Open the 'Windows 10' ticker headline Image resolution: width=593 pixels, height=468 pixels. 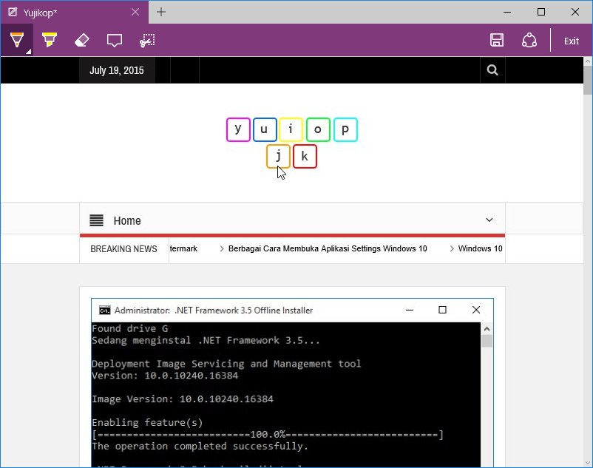[x=480, y=248]
